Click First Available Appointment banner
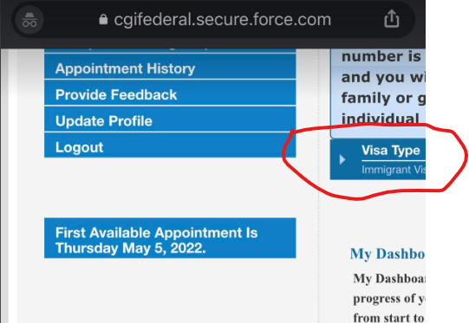 coord(170,238)
